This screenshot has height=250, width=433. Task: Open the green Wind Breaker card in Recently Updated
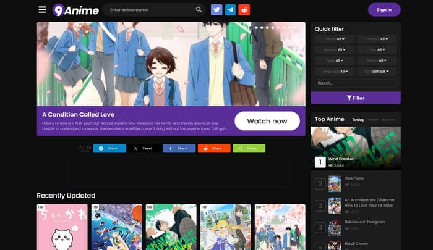[x=171, y=227]
